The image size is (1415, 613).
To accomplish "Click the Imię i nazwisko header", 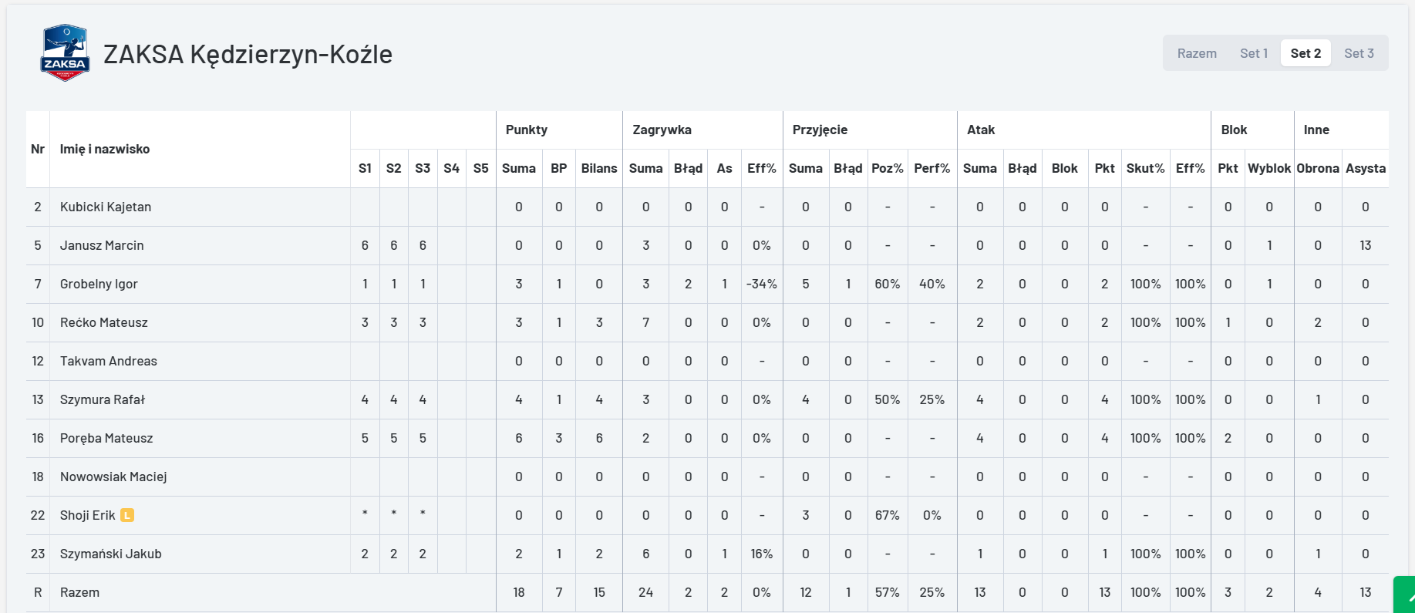I will [x=105, y=149].
